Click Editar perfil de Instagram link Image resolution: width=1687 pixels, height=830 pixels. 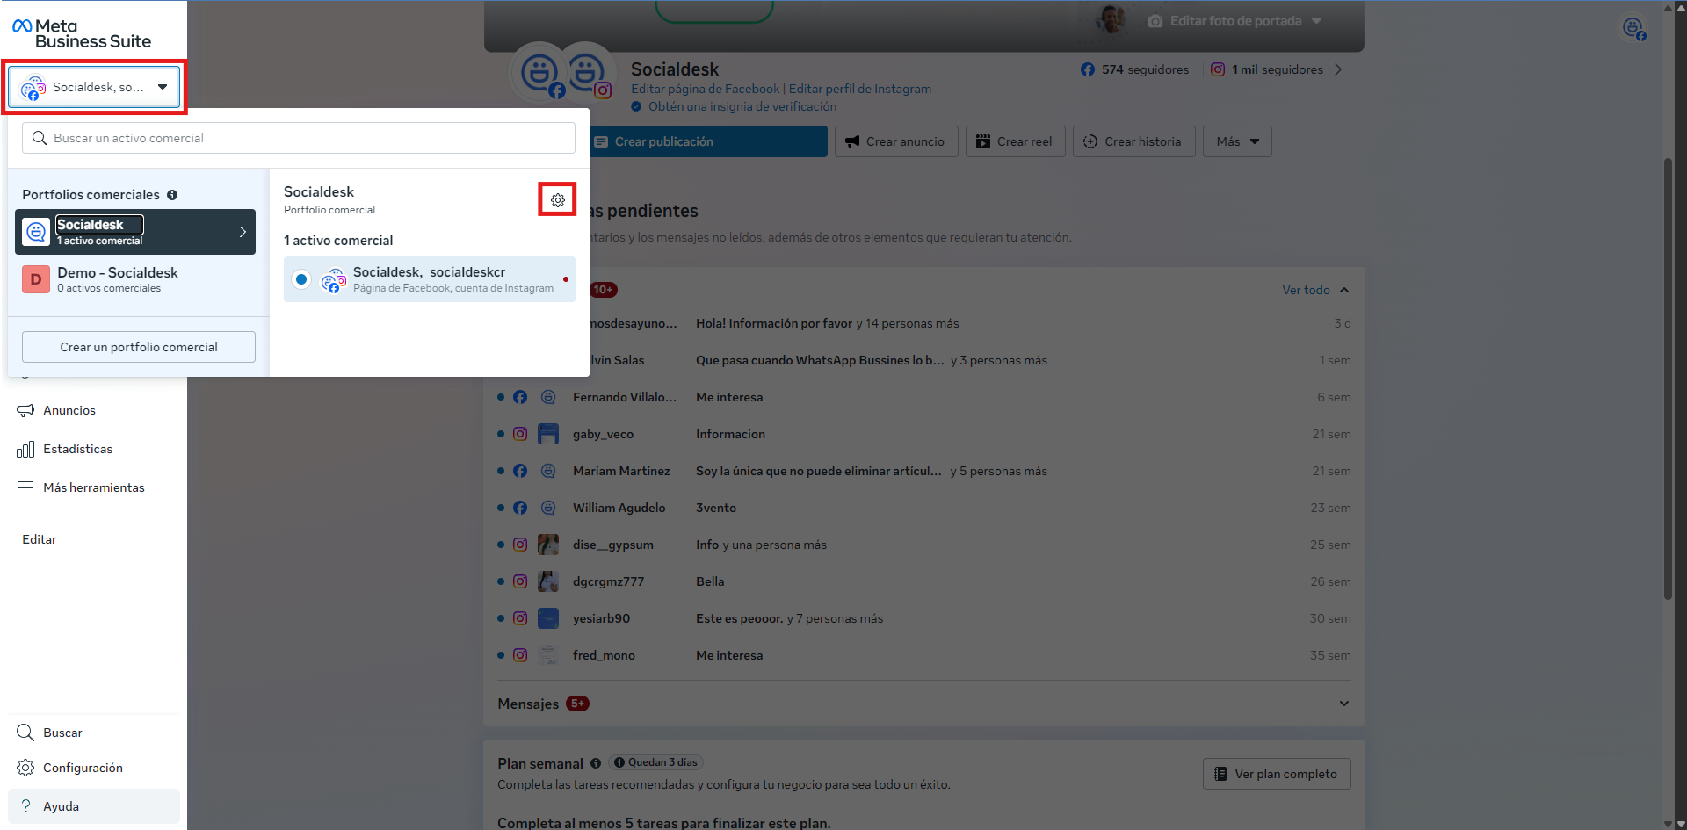coord(860,89)
